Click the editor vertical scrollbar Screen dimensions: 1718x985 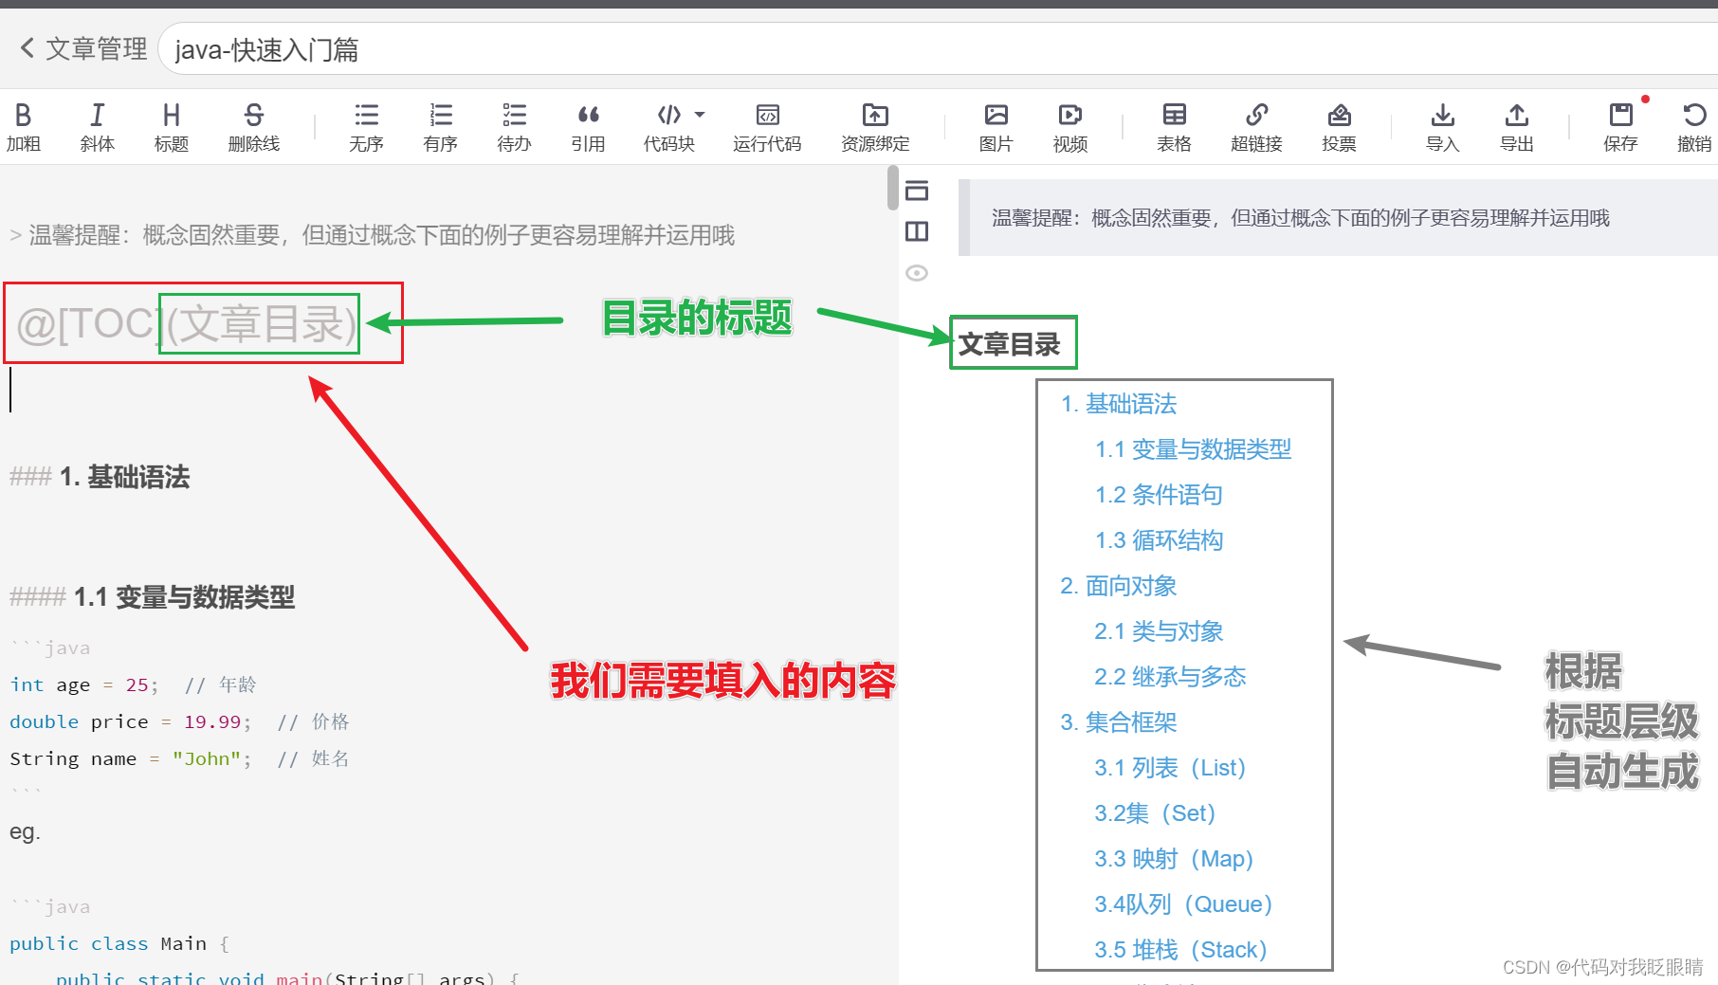pyautogui.click(x=892, y=188)
